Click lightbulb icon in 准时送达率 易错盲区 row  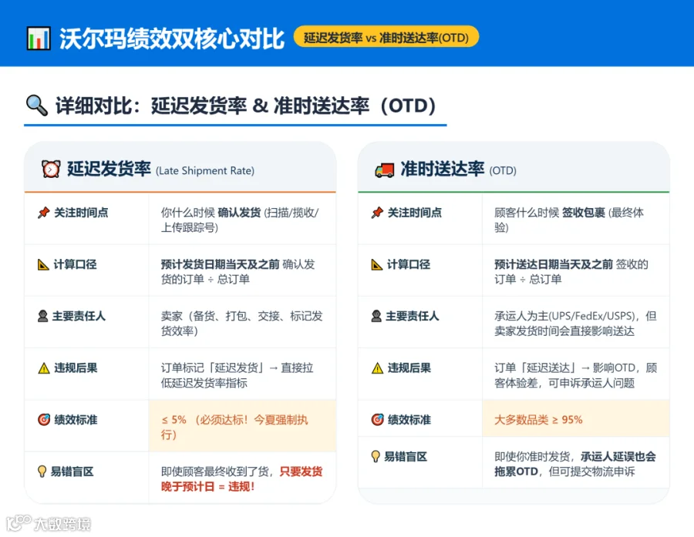click(x=376, y=457)
